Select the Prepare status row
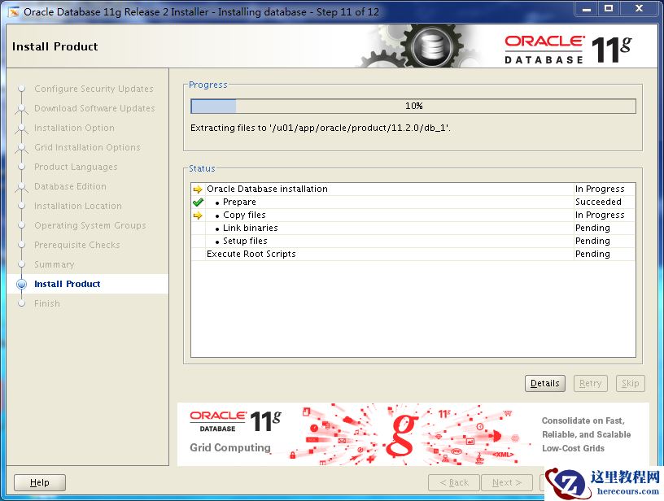The image size is (664, 501). point(413,203)
